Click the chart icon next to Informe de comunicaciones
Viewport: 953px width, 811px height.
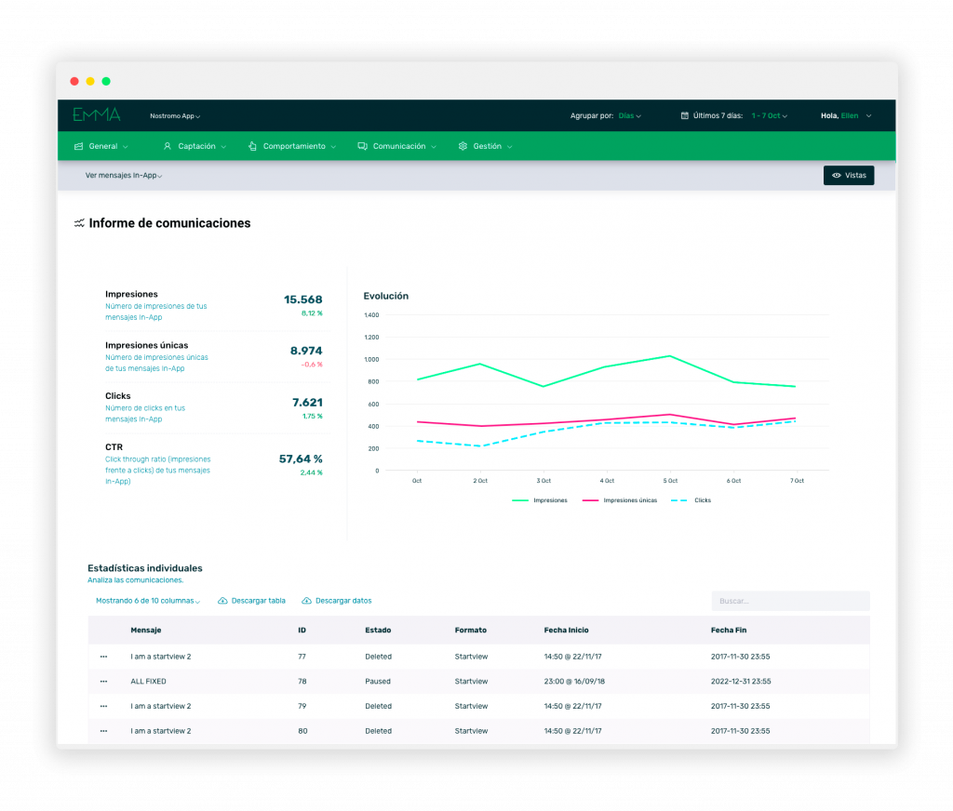coord(77,223)
